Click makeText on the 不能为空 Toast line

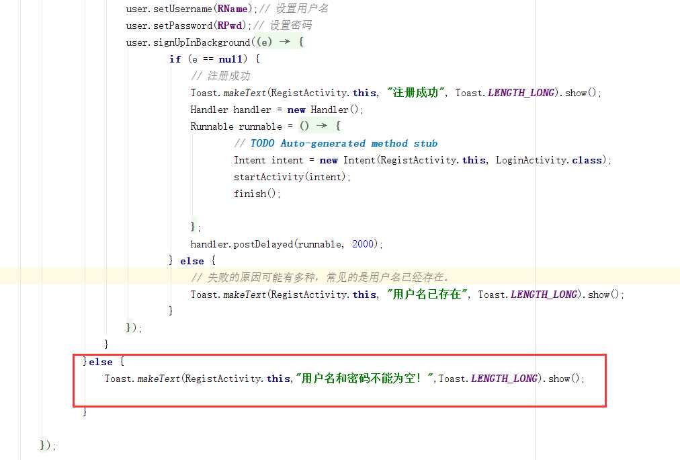[159, 379]
